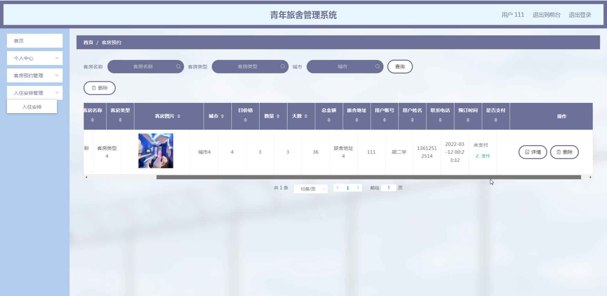Sort table by 总金额 column arrows

329,120
